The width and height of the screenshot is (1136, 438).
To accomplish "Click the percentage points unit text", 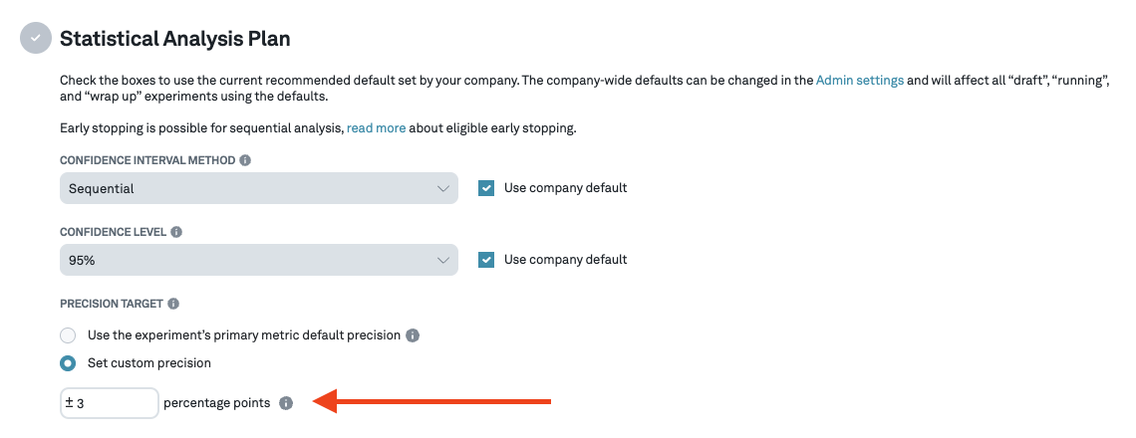I will pos(216,403).
